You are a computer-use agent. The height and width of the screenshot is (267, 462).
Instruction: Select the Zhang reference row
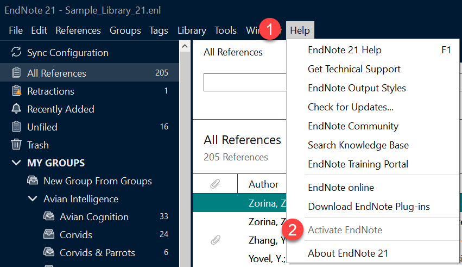(x=239, y=240)
